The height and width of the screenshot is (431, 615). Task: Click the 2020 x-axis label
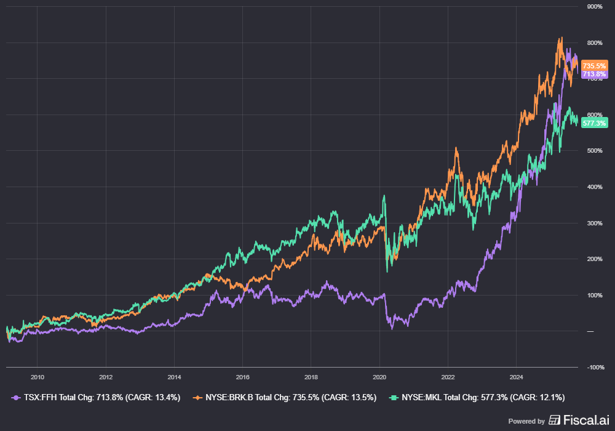pyautogui.click(x=379, y=377)
